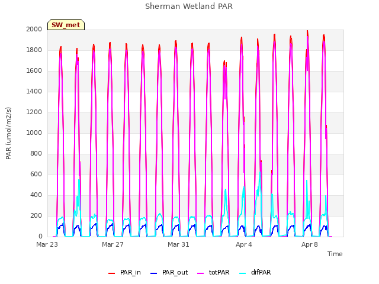Click the blue PAR_out legend swatch
The width and height of the screenshot is (379, 284).
pos(153,273)
